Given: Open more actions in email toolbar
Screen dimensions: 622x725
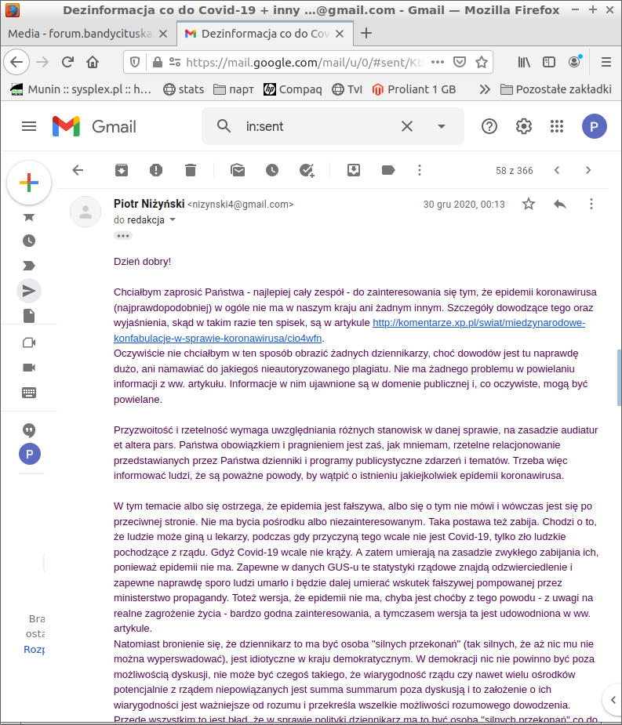Looking at the screenshot, I should (x=420, y=170).
